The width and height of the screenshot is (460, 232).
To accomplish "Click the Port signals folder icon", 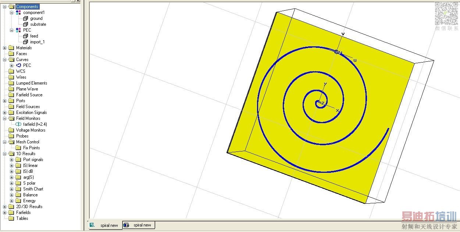I will [x=18, y=160].
